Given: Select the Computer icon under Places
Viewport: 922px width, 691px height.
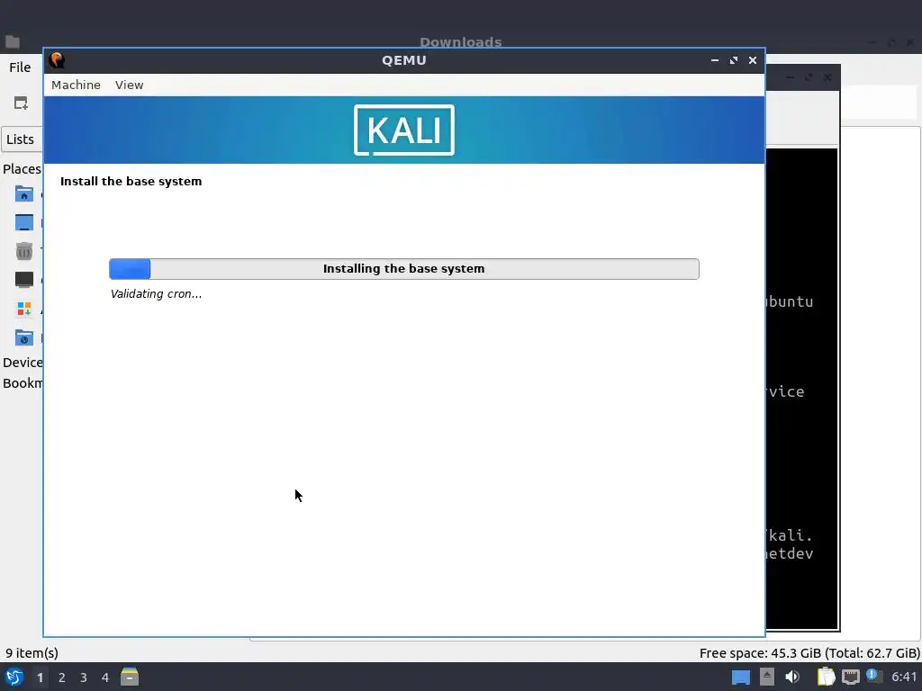Looking at the screenshot, I should click(x=24, y=280).
